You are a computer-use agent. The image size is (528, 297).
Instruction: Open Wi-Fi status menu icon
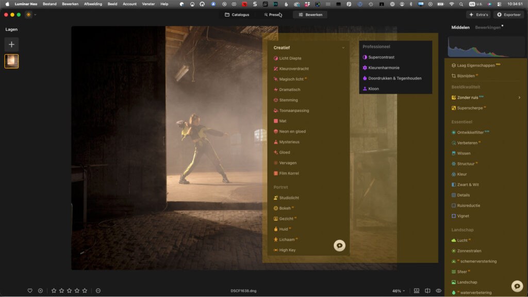[x=451, y=4]
